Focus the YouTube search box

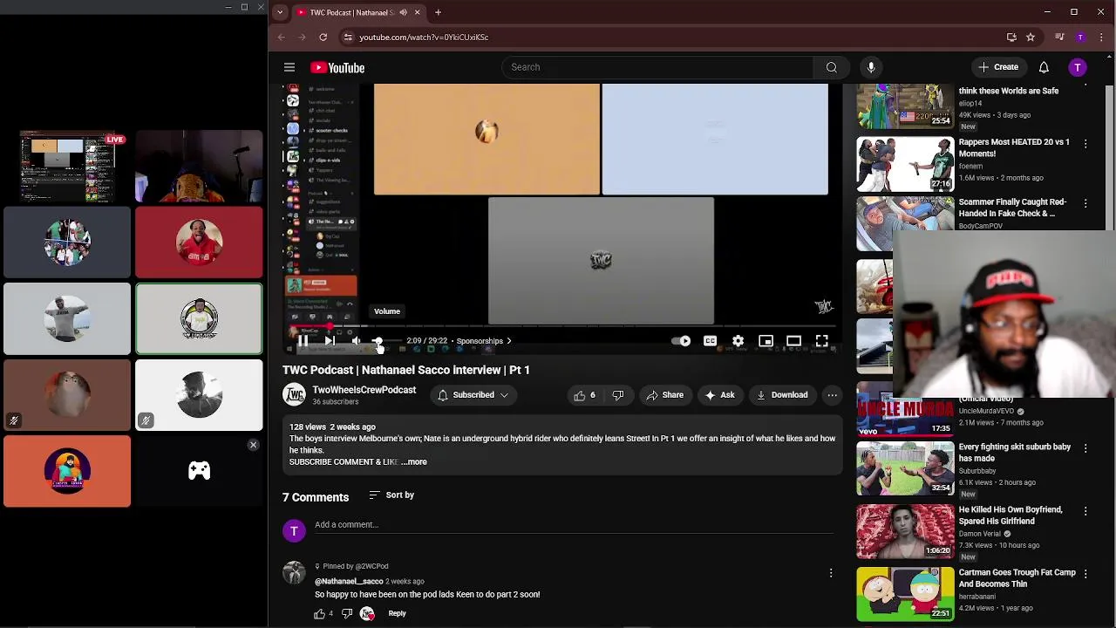658,67
